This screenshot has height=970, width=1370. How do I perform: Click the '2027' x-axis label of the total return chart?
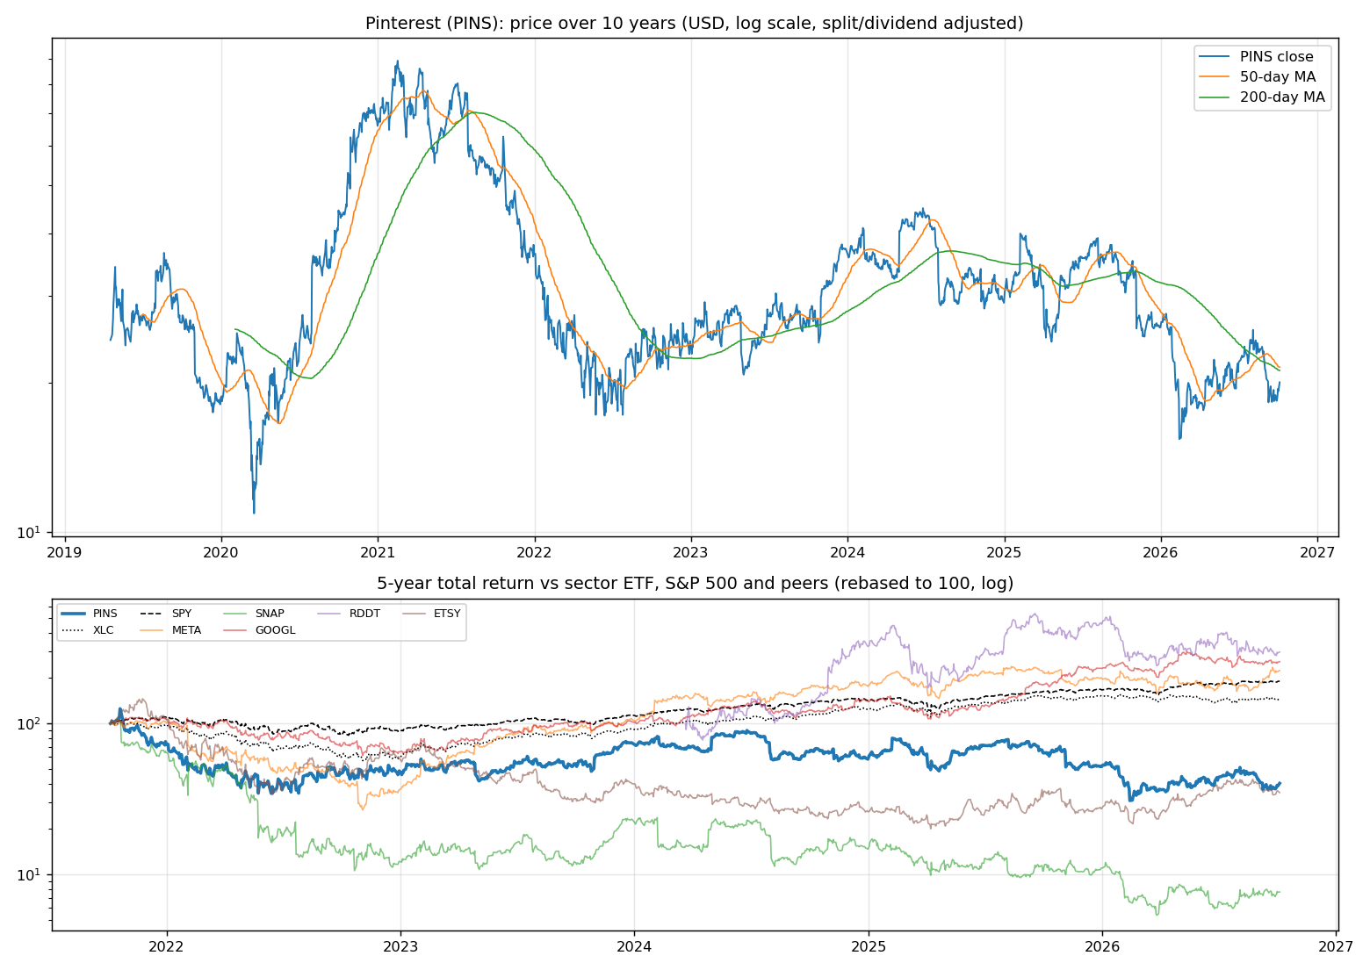click(1337, 946)
